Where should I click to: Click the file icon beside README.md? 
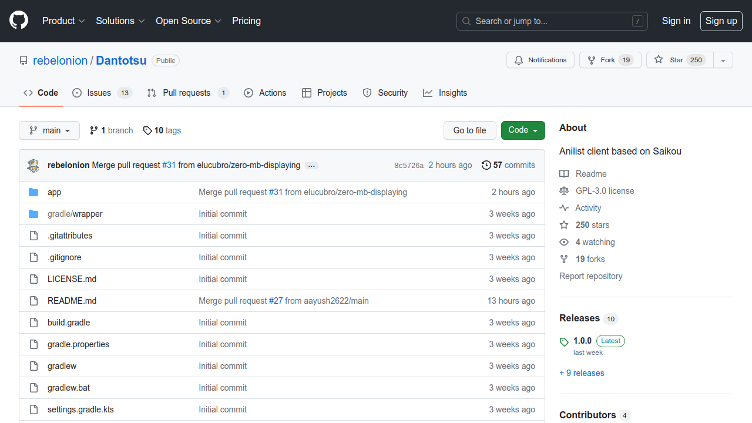click(x=33, y=301)
